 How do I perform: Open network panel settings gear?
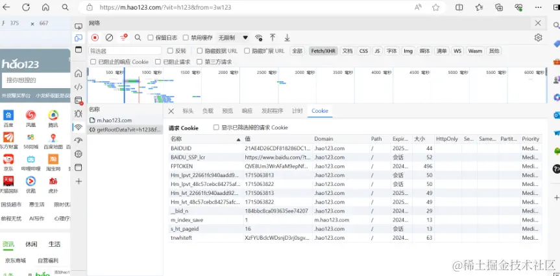click(538, 38)
